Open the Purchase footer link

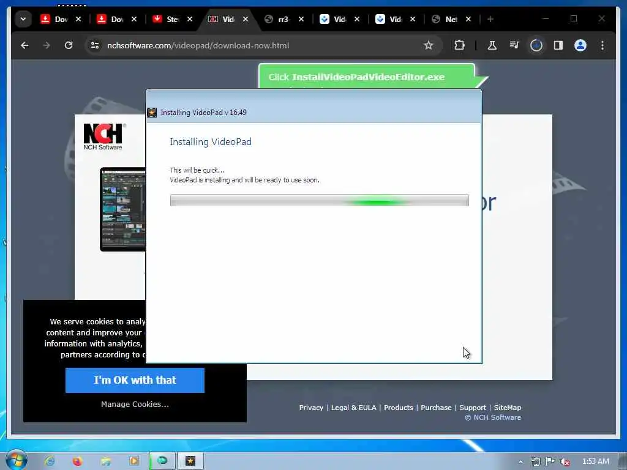tap(436, 408)
